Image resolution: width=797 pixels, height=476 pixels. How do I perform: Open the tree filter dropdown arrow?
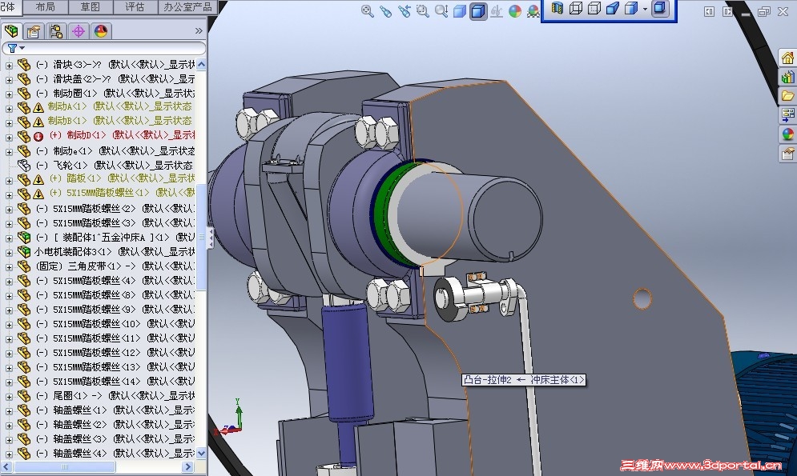21,48
